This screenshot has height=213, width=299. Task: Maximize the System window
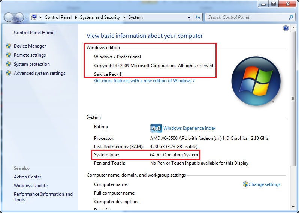point(274,4)
